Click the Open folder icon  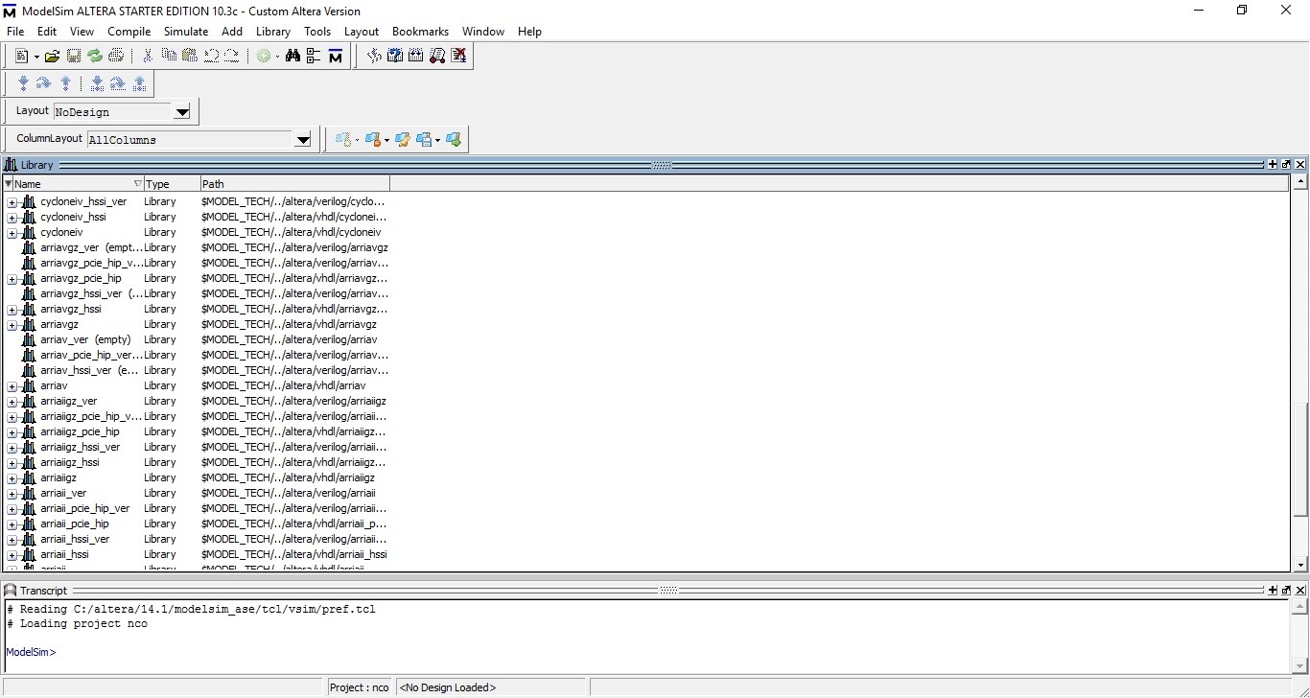pos(53,57)
